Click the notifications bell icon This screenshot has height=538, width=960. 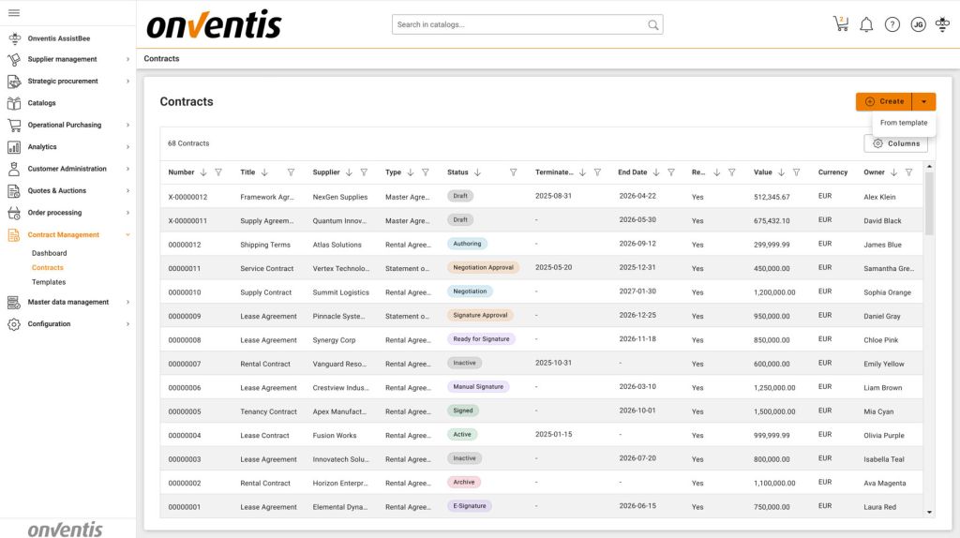tap(866, 24)
